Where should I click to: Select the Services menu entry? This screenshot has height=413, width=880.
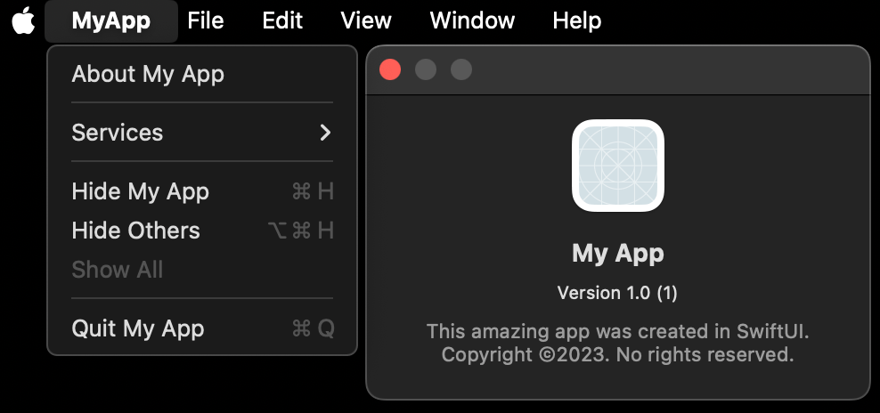(x=202, y=133)
